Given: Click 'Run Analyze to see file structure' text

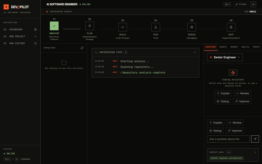Looking at the screenshot, I should 64,68.
